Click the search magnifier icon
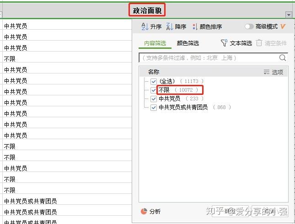This screenshot has height=224, width=295. pyautogui.click(x=282, y=57)
